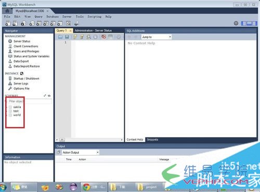Click the create new table icon
Image resolution: width=260 pixels, height=192 pixels.
(x=39, y=23)
